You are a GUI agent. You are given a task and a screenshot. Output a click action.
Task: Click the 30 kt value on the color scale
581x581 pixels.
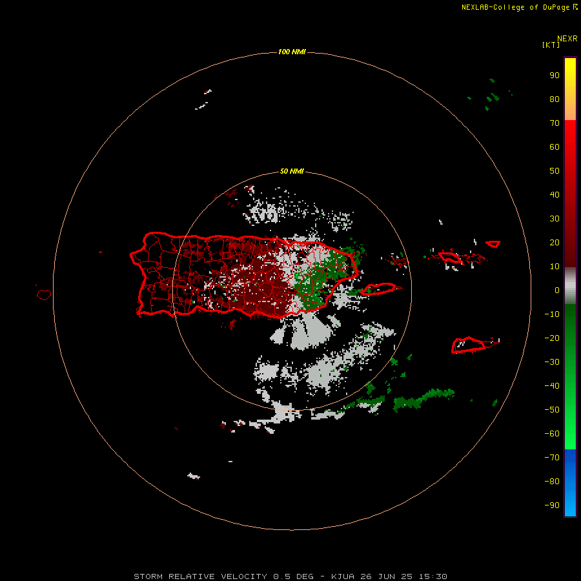tap(555, 219)
